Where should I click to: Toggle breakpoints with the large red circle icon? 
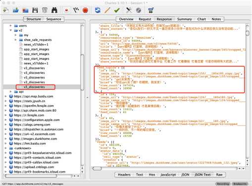click(85, 10)
